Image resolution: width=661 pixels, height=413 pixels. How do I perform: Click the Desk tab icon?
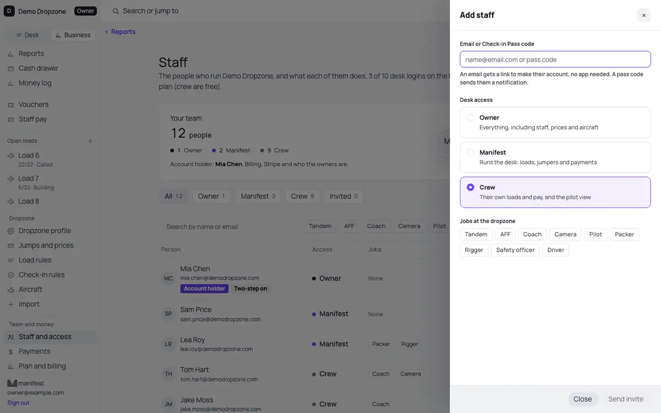point(19,35)
